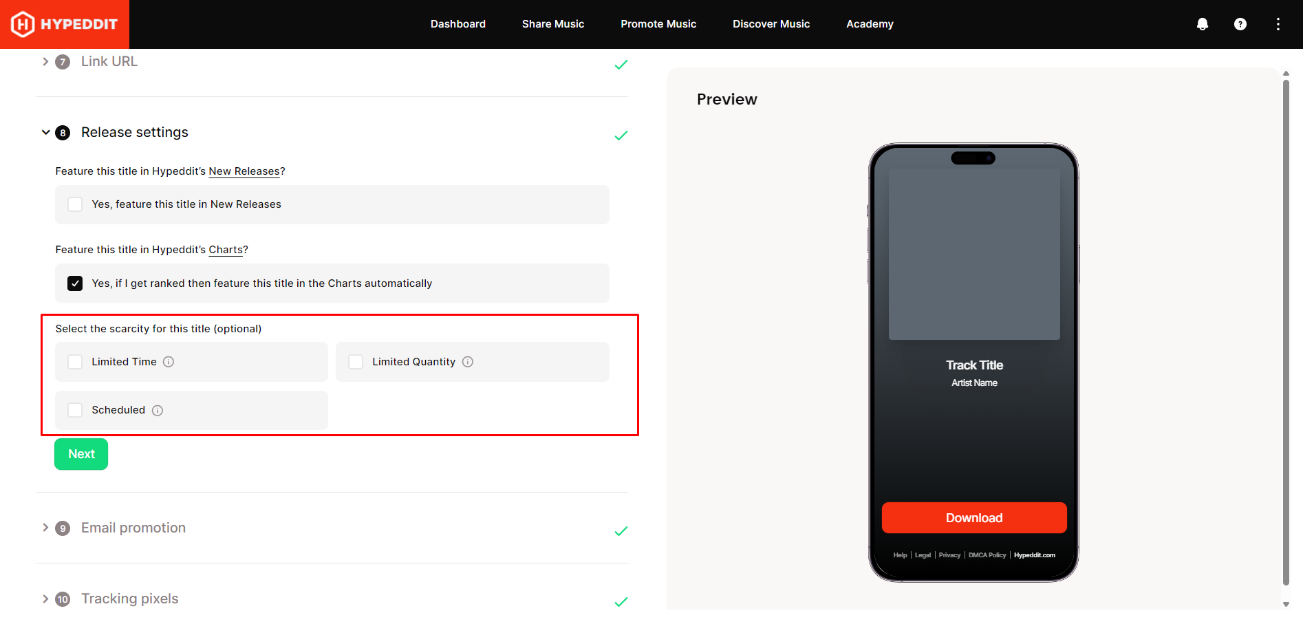The image size is (1303, 624).
Task: Click the Hypeddit logo
Action: (65, 24)
